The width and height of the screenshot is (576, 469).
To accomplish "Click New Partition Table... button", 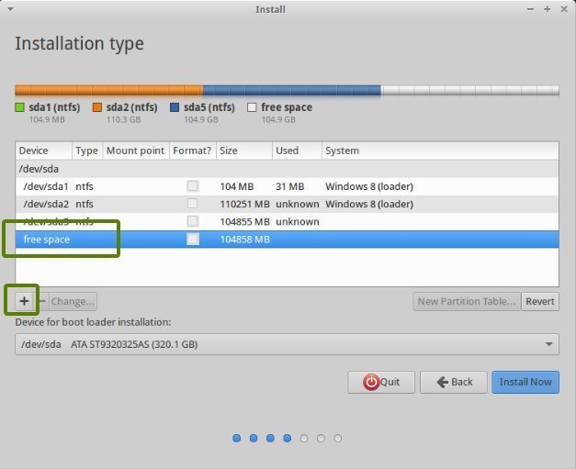I will (x=467, y=301).
